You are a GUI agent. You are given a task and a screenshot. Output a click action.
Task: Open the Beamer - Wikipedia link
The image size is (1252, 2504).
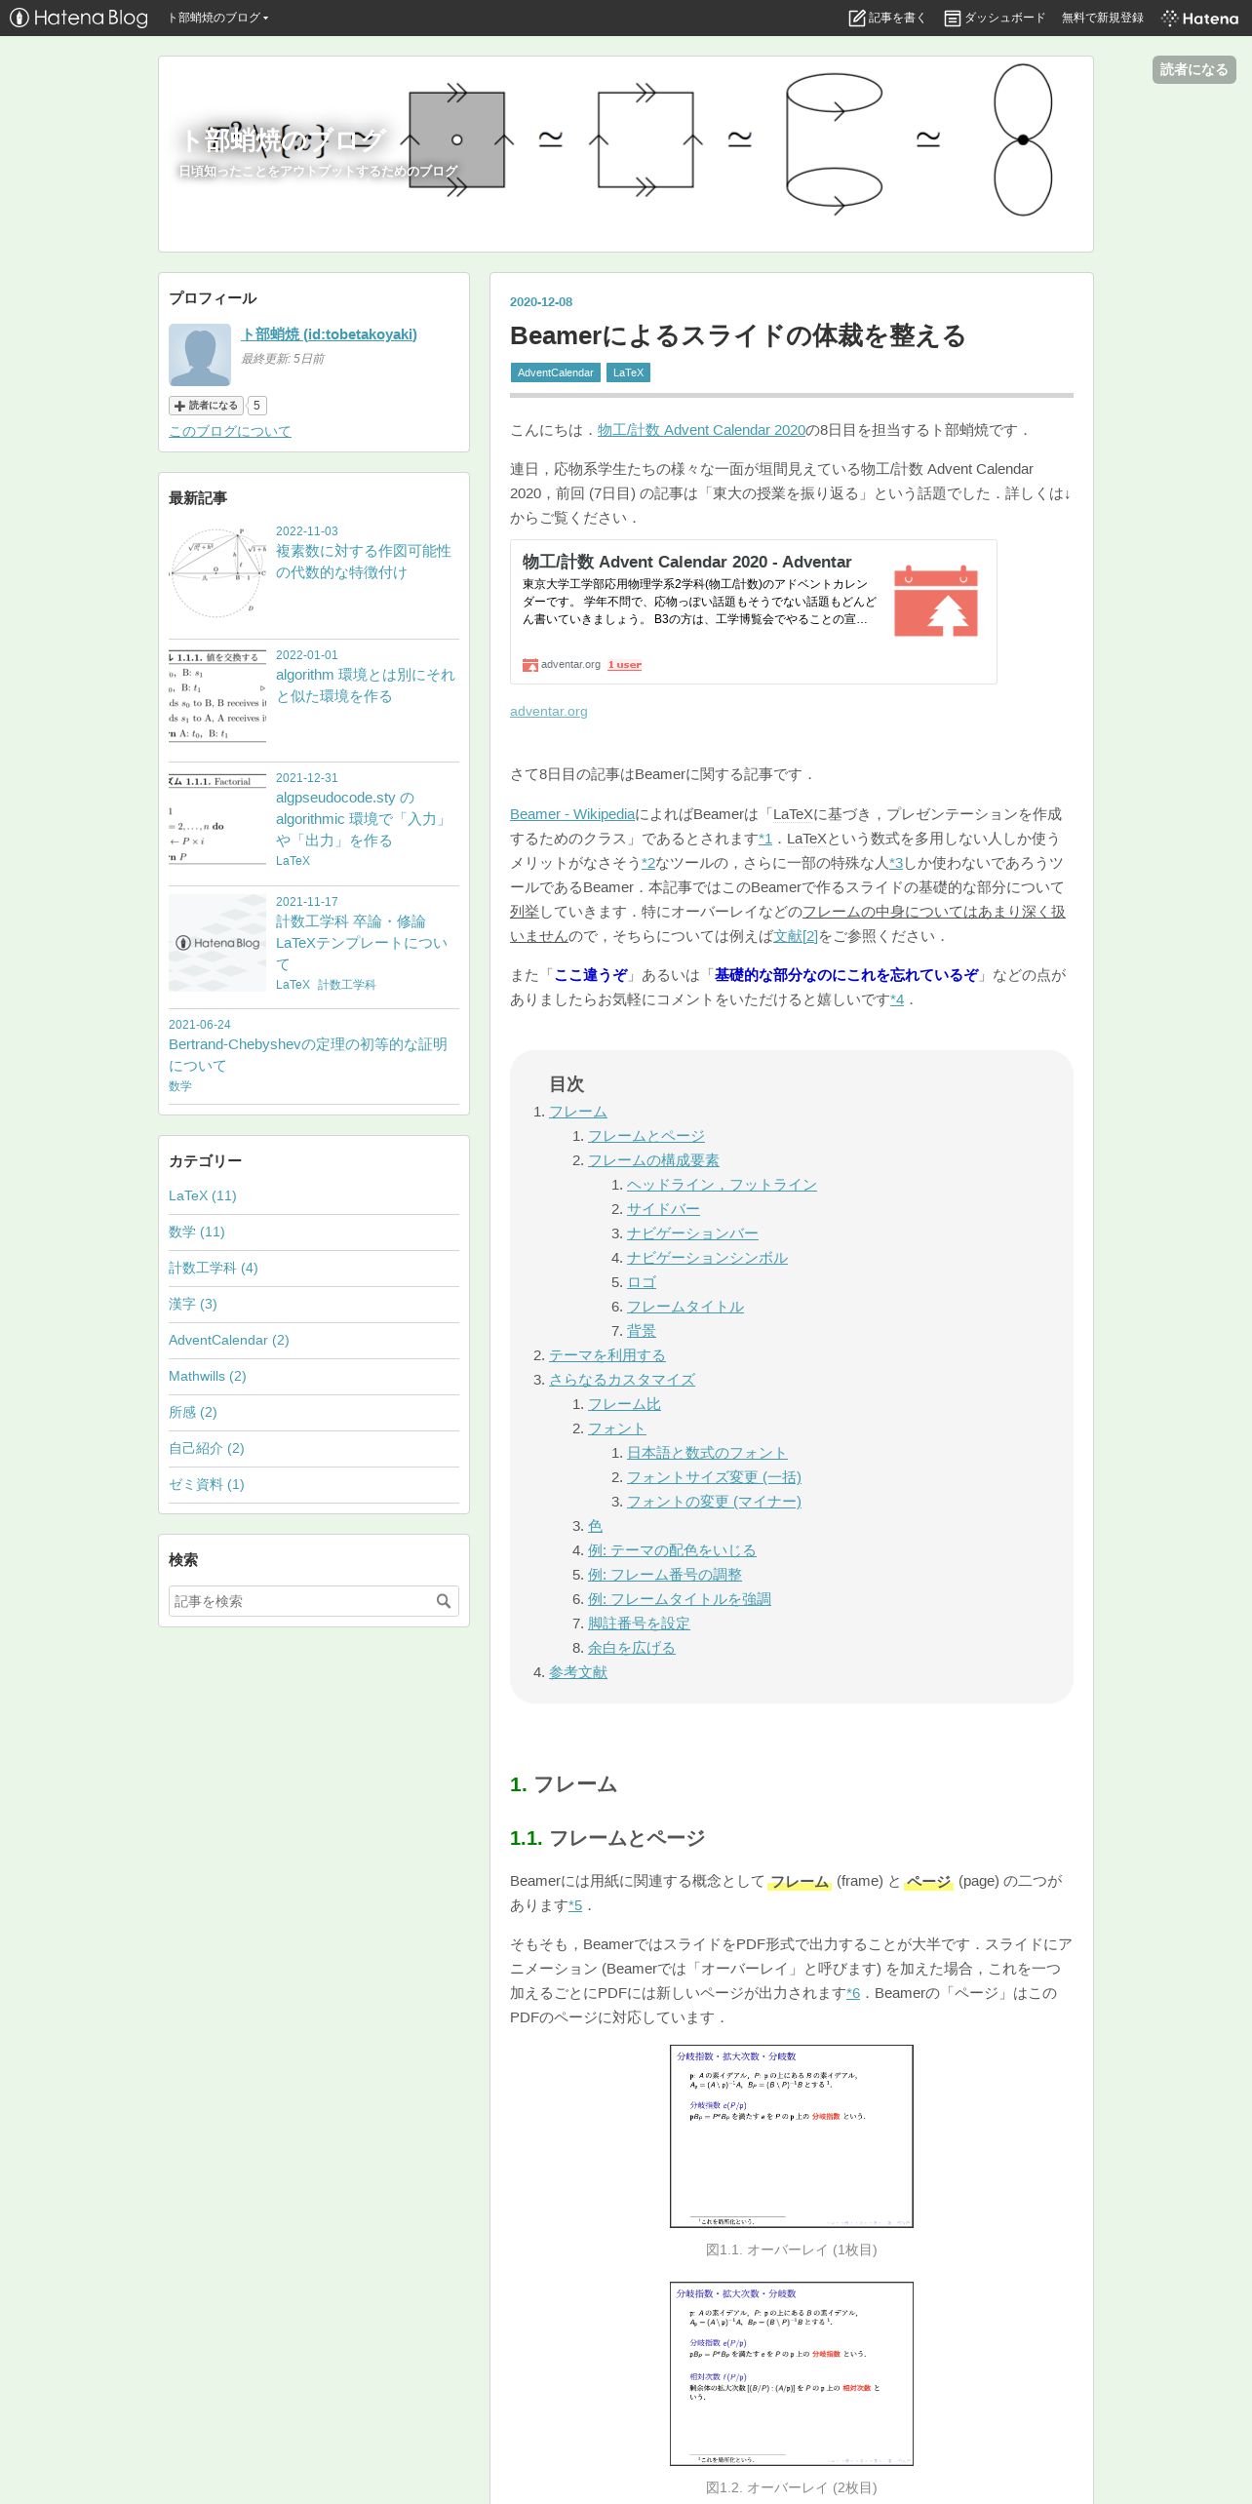[572, 814]
